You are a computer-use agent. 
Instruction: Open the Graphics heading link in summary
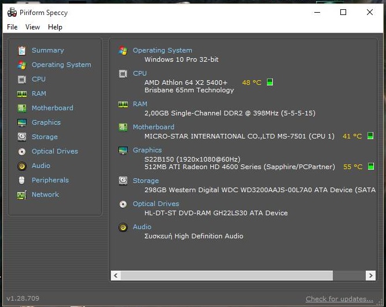point(147,150)
